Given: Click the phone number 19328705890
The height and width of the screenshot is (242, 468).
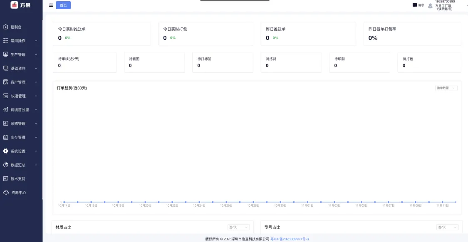Looking at the screenshot, I should pos(445,2).
